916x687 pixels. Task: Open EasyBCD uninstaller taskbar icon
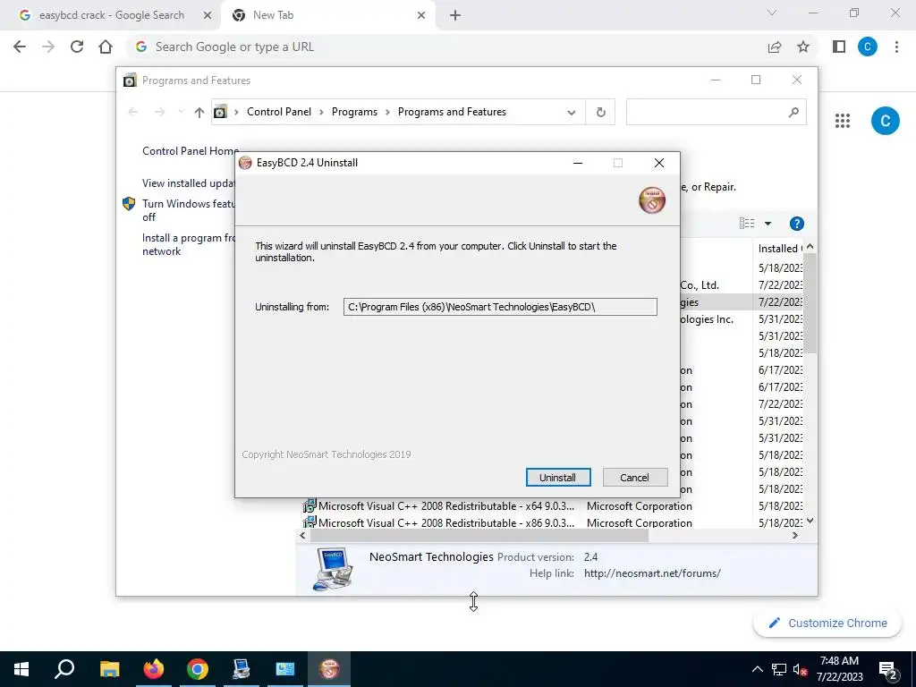click(329, 669)
